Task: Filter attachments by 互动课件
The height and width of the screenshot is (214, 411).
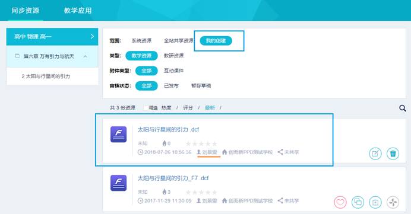Action: [x=173, y=71]
